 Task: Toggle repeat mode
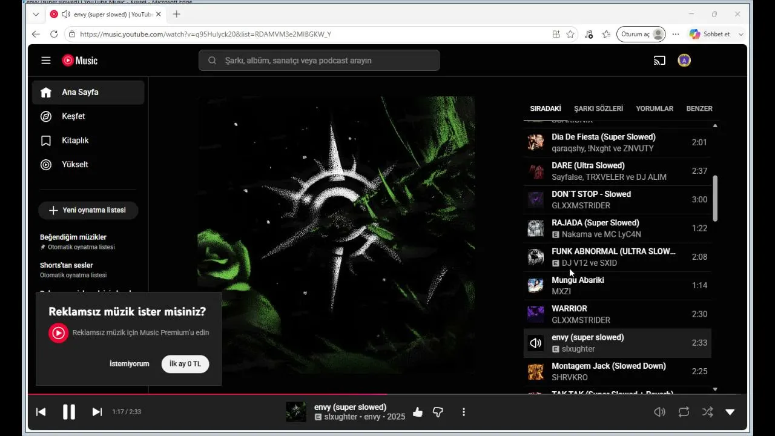coord(684,412)
